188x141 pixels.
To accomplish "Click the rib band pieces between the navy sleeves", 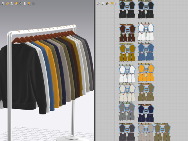I will click(x=146, y=111).
